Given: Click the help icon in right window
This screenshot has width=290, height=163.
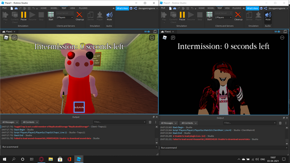Looking at the screenshot, I should pos(261,8).
